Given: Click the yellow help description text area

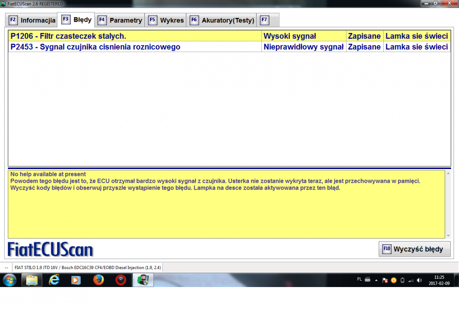Looking at the screenshot, I should pyautogui.click(x=226, y=204).
